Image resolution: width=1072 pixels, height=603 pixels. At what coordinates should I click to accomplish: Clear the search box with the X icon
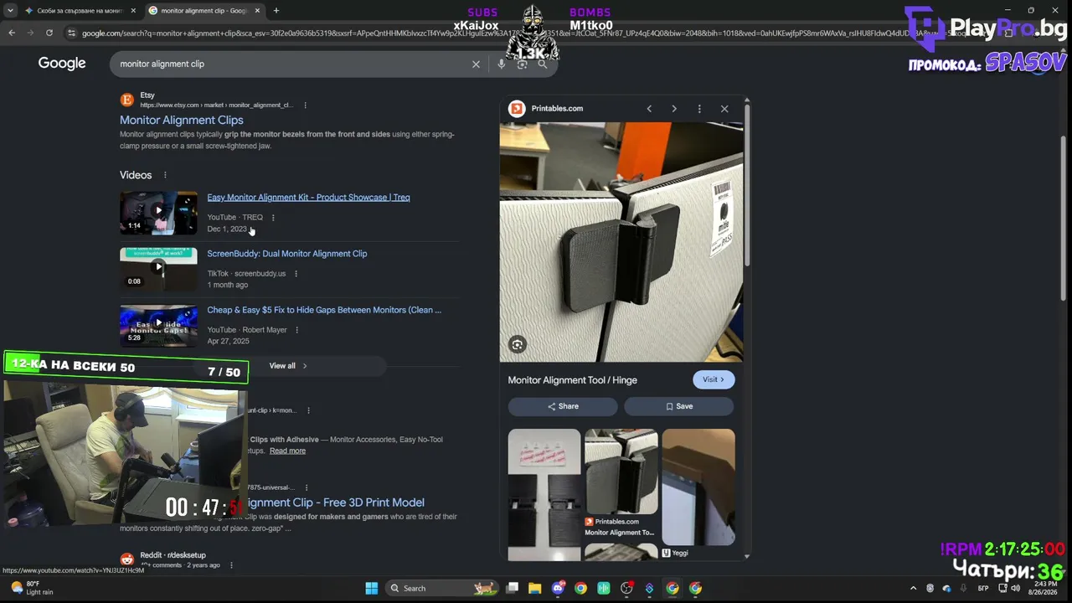[x=476, y=64]
